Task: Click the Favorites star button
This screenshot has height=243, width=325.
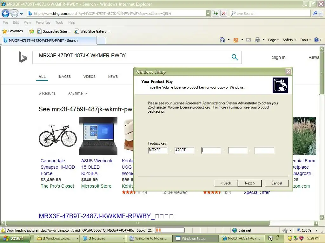Action: click(x=12, y=31)
